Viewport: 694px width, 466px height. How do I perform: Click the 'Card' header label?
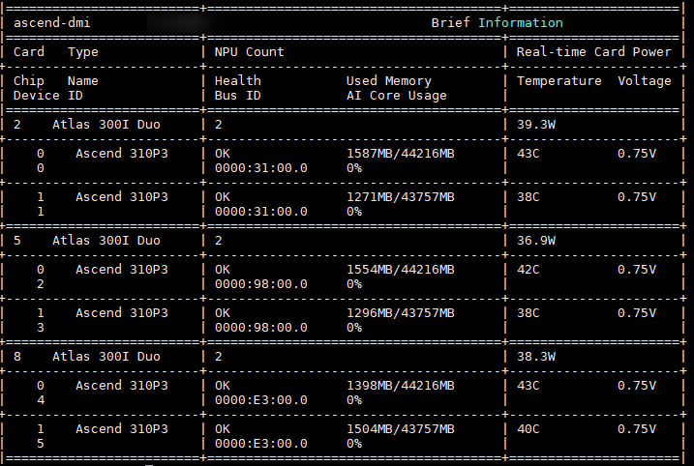(29, 52)
